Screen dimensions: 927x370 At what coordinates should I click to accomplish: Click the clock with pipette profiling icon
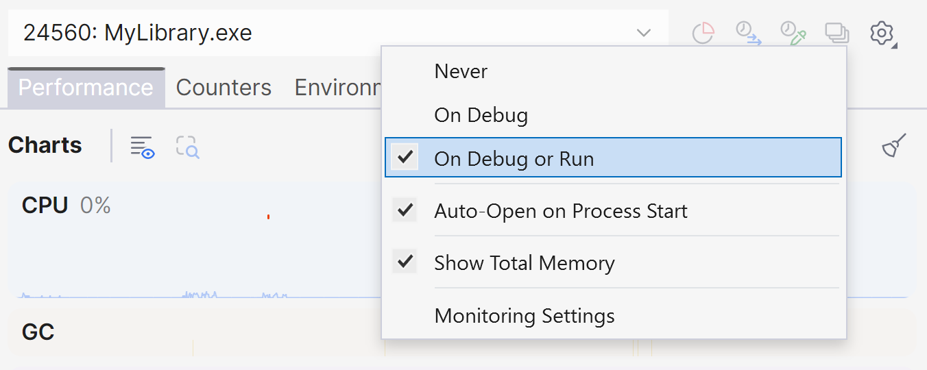click(x=793, y=33)
